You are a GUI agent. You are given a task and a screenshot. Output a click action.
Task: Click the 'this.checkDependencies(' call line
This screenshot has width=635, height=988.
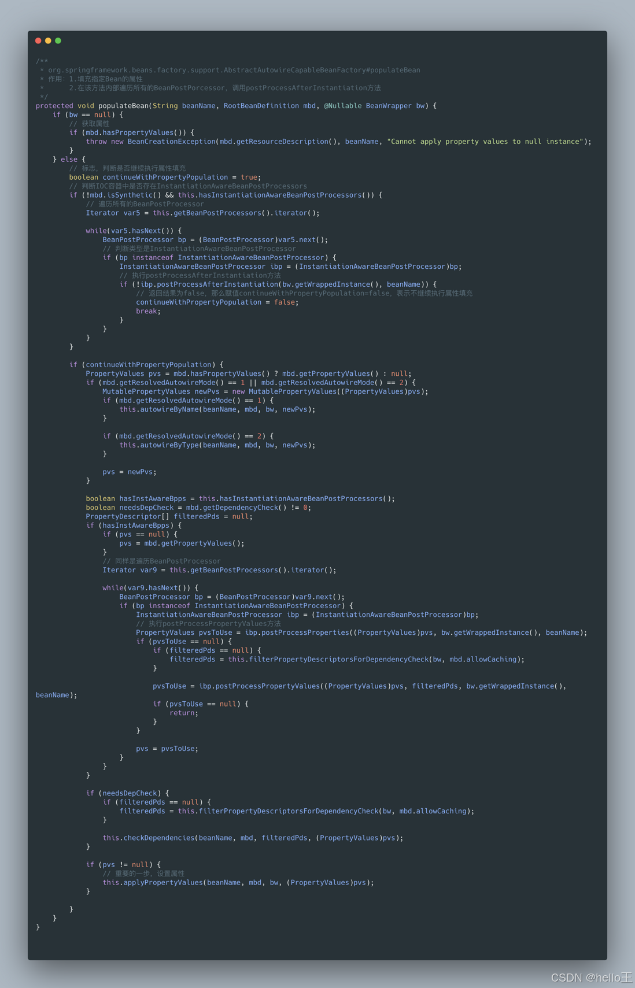coord(253,838)
